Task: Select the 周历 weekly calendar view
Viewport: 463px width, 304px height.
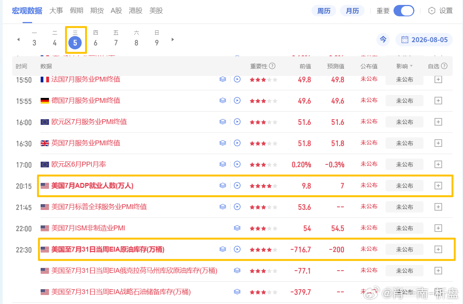Action: pos(324,11)
